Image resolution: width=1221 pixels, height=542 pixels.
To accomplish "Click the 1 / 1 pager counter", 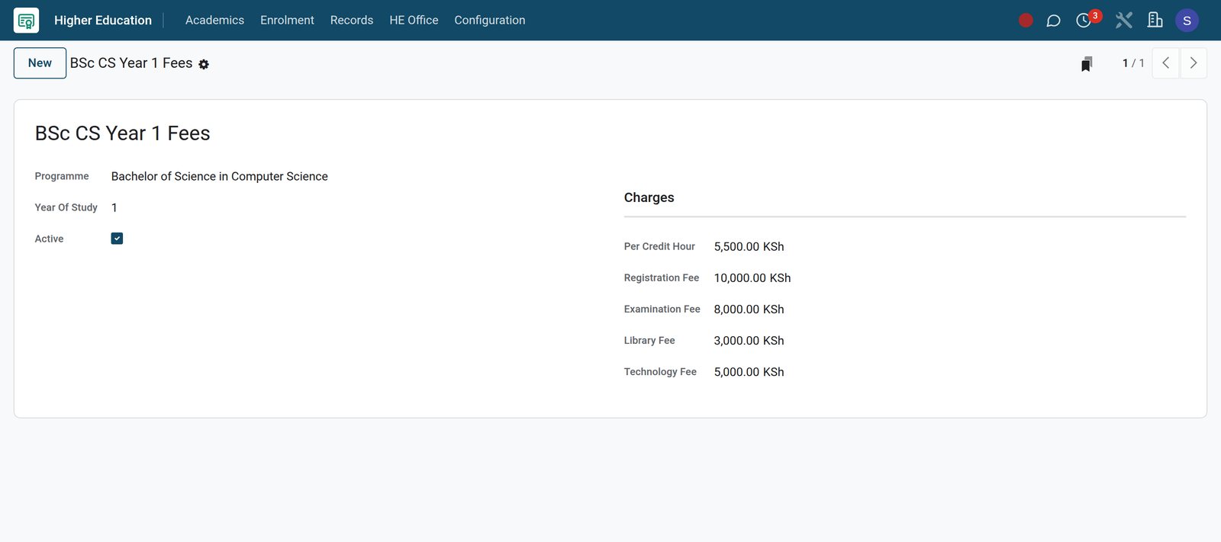I will click(1133, 63).
